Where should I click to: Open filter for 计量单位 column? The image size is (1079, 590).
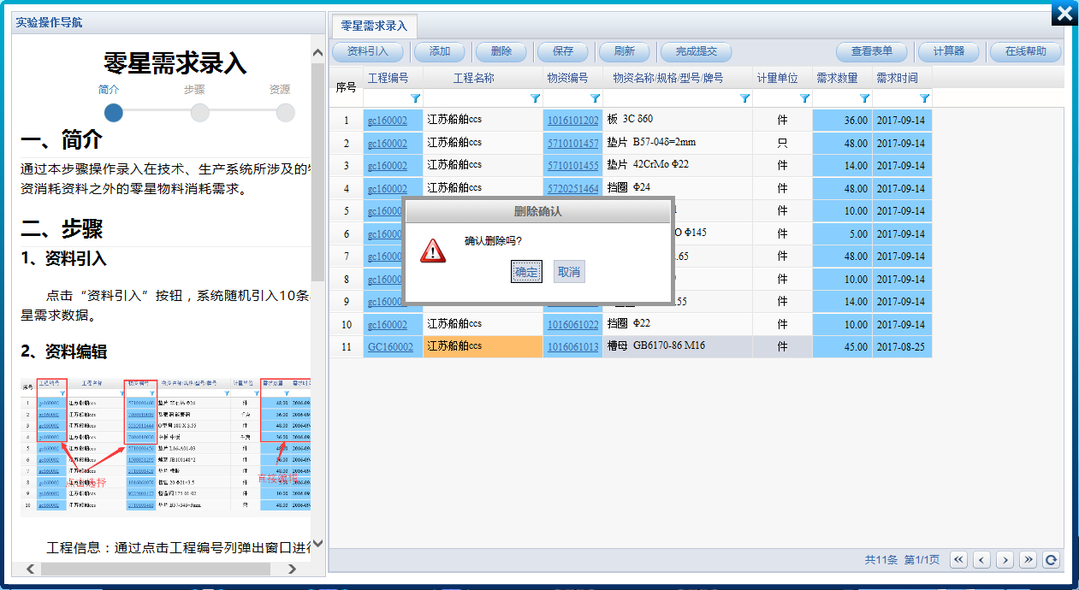click(804, 98)
